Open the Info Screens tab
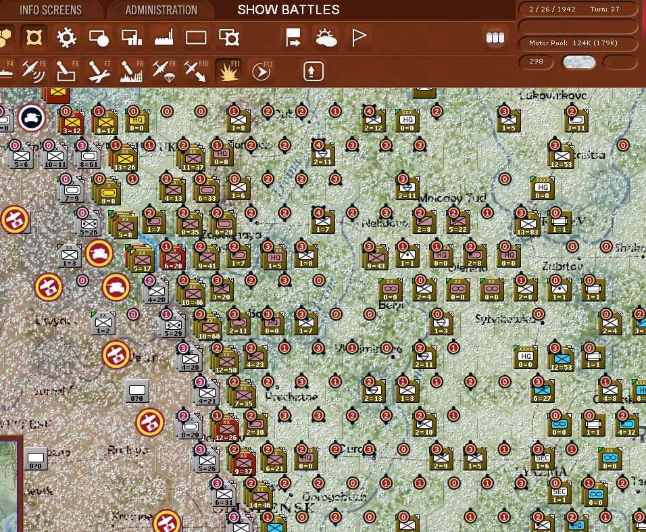The image size is (646, 532). 51,10
